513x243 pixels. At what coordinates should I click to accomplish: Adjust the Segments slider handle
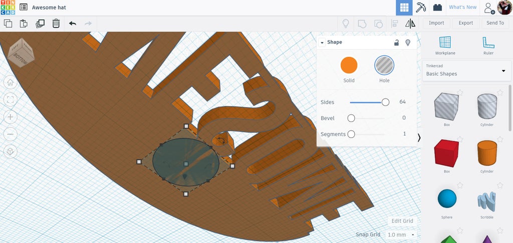(351, 134)
